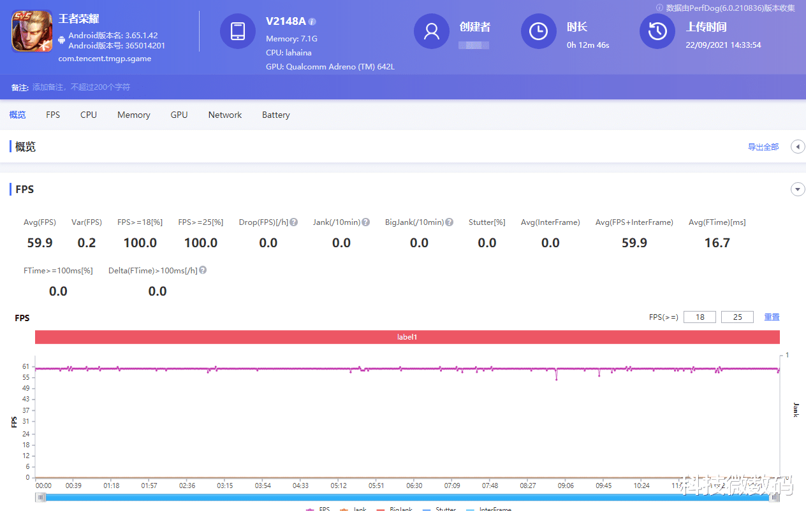Click the device phone icon beside V2148A
The image size is (806, 511).
(x=238, y=31)
